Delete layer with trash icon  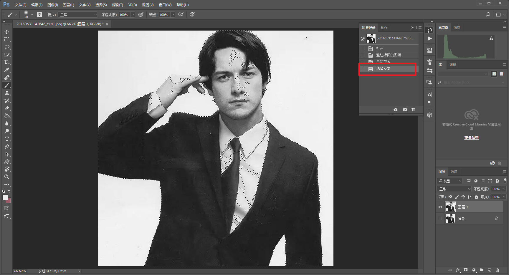click(x=497, y=270)
